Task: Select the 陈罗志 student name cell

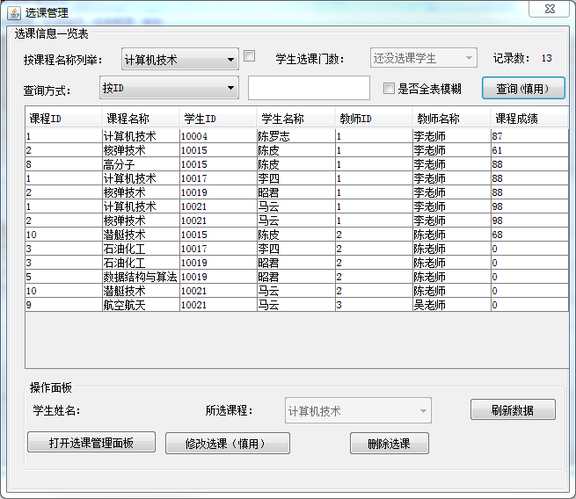Action: pyautogui.click(x=295, y=136)
